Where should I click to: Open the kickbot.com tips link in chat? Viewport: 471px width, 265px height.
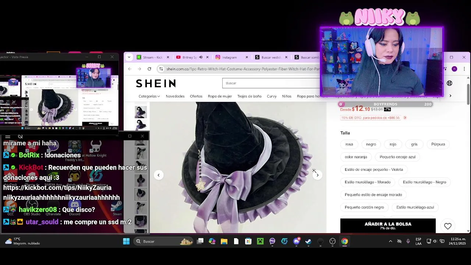point(57,188)
